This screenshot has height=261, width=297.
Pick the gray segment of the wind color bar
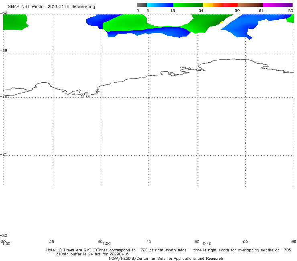click(142, 5)
